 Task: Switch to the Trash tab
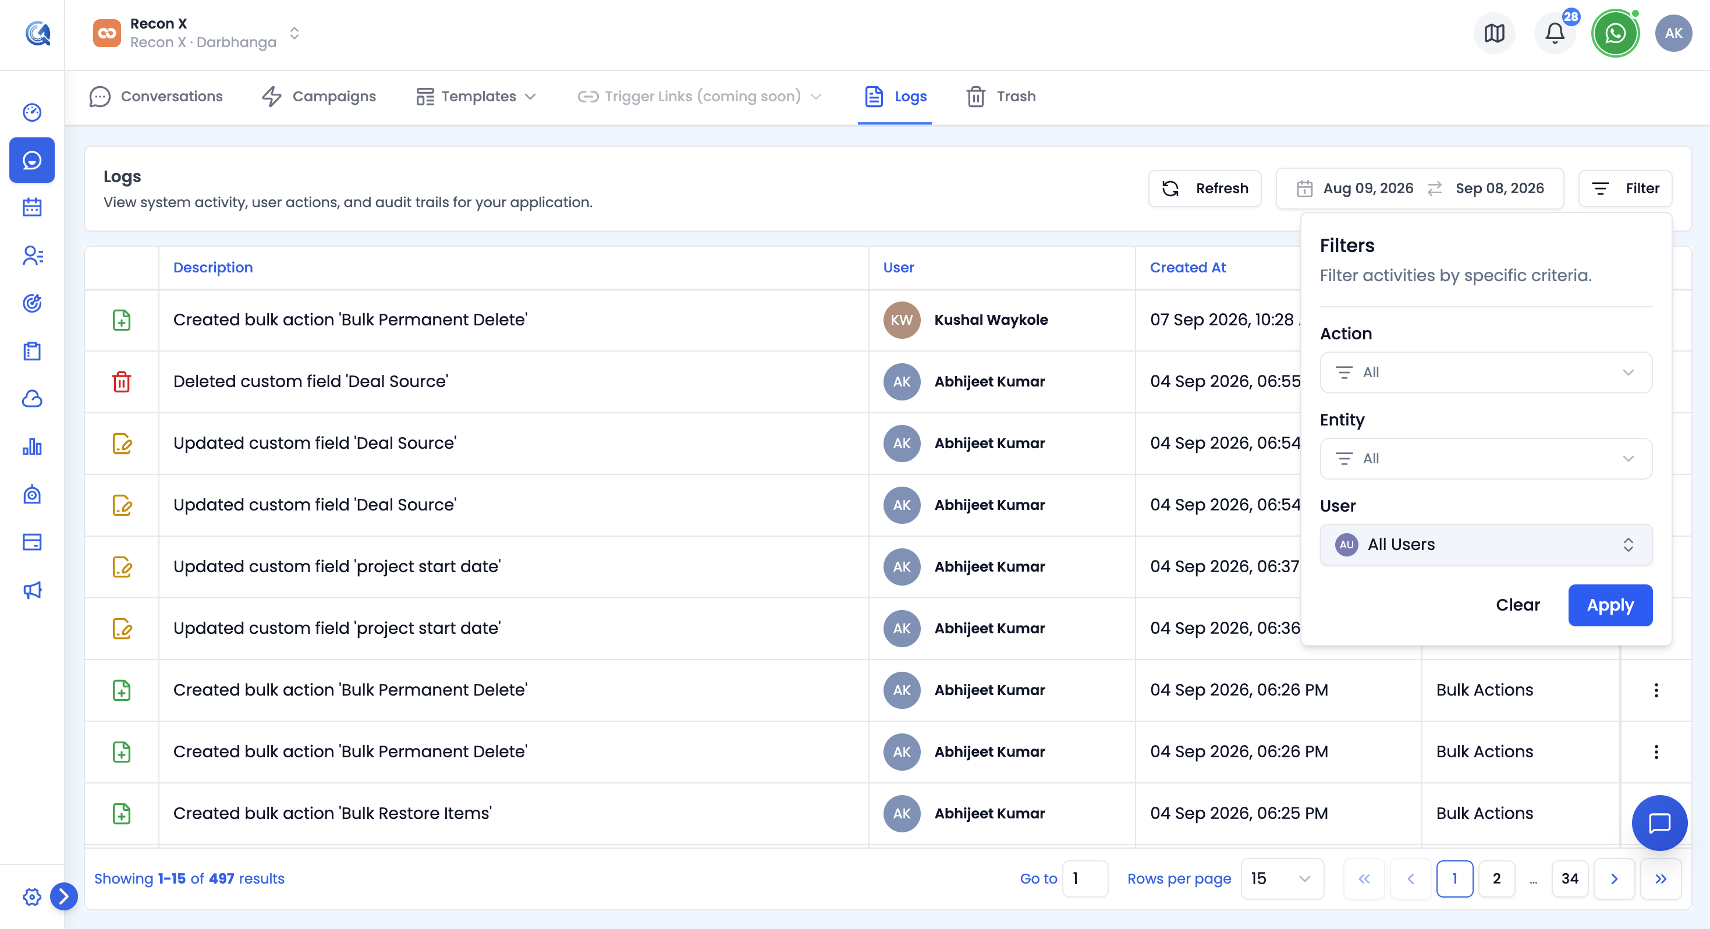tap(1001, 96)
